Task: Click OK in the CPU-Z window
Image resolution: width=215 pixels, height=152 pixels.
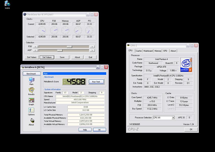Action: point(191,129)
